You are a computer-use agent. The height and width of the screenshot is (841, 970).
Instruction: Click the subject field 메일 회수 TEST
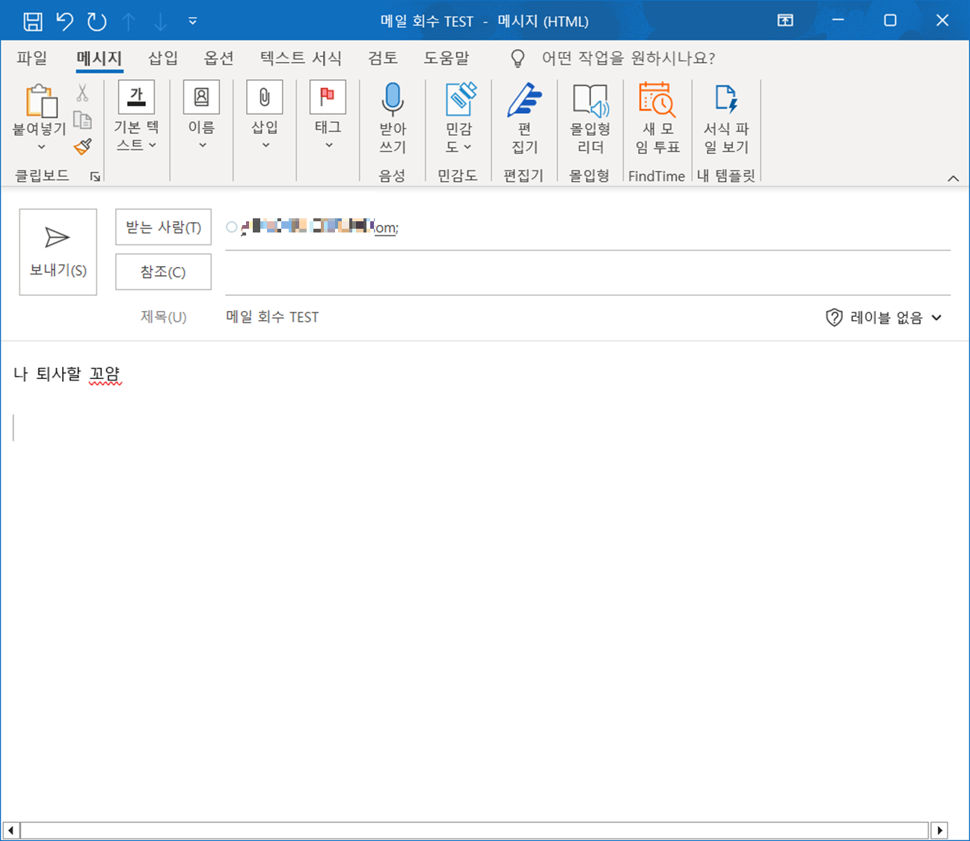tap(272, 317)
